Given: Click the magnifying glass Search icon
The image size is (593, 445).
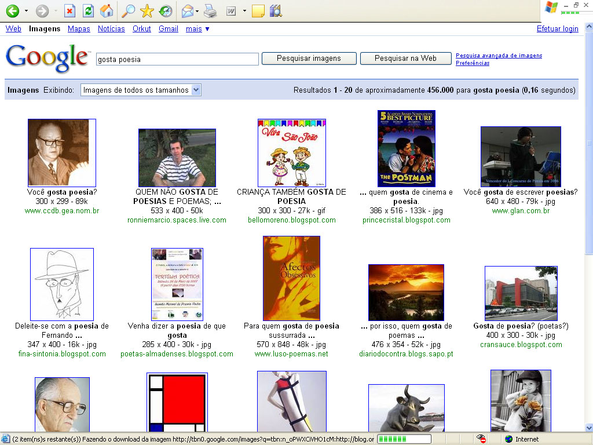Looking at the screenshot, I should [129, 10].
